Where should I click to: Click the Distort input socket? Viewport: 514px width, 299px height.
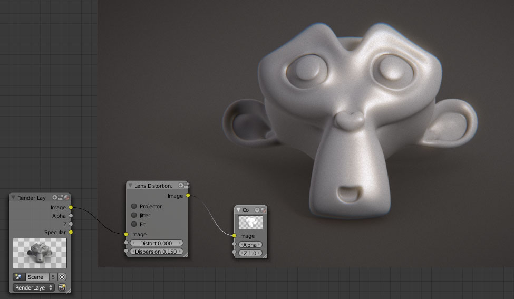tap(126, 243)
